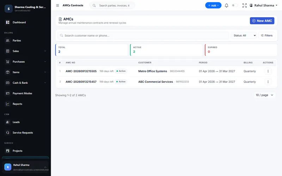Open Service Requests in sidebar
The height and width of the screenshot is (176, 282).
(25, 133)
